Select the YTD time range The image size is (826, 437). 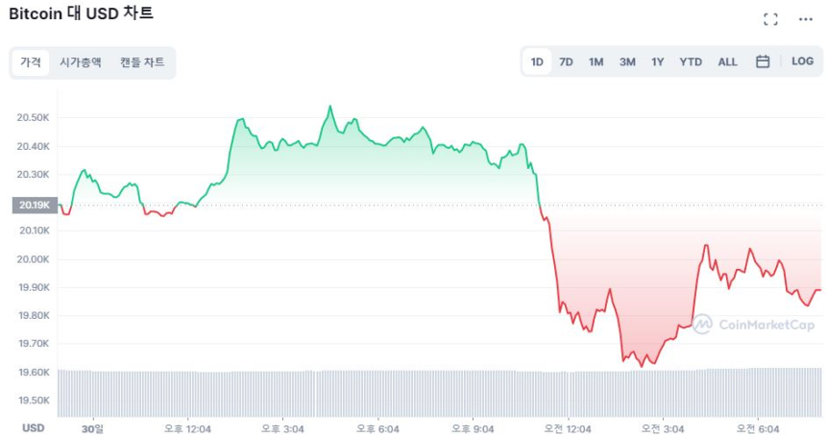(691, 61)
